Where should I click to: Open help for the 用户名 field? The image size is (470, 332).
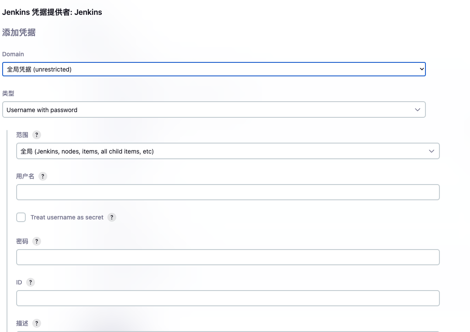tap(43, 176)
